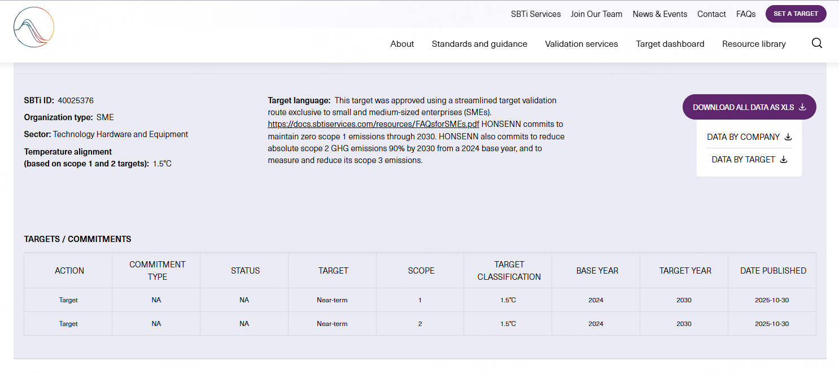Click the Target Year column header
Screen dimensions: 839x374
tap(685, 271)
